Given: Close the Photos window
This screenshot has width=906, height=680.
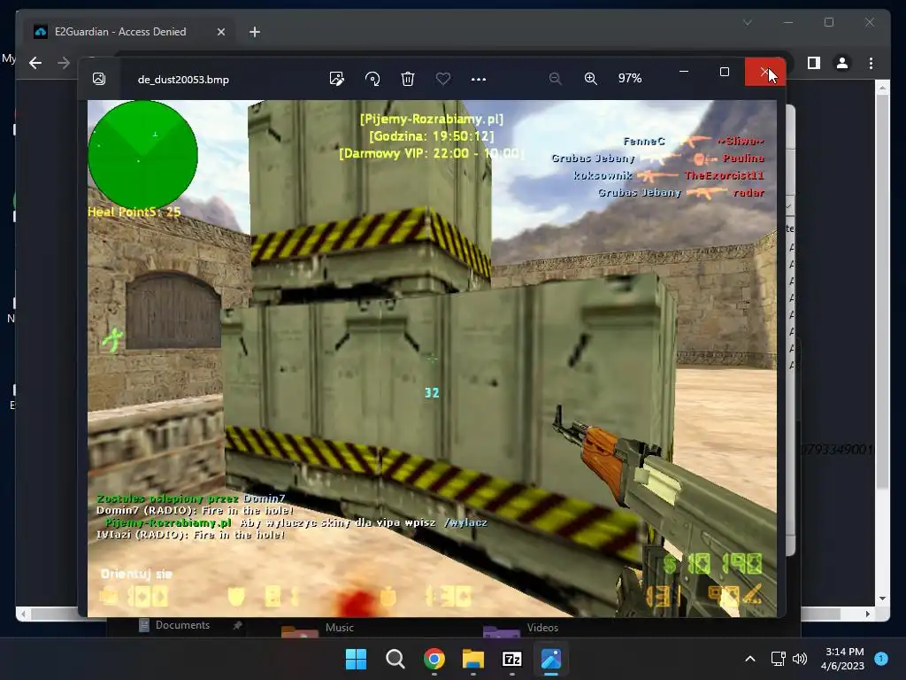Looking at the screenshot, I should pos(765,72).
